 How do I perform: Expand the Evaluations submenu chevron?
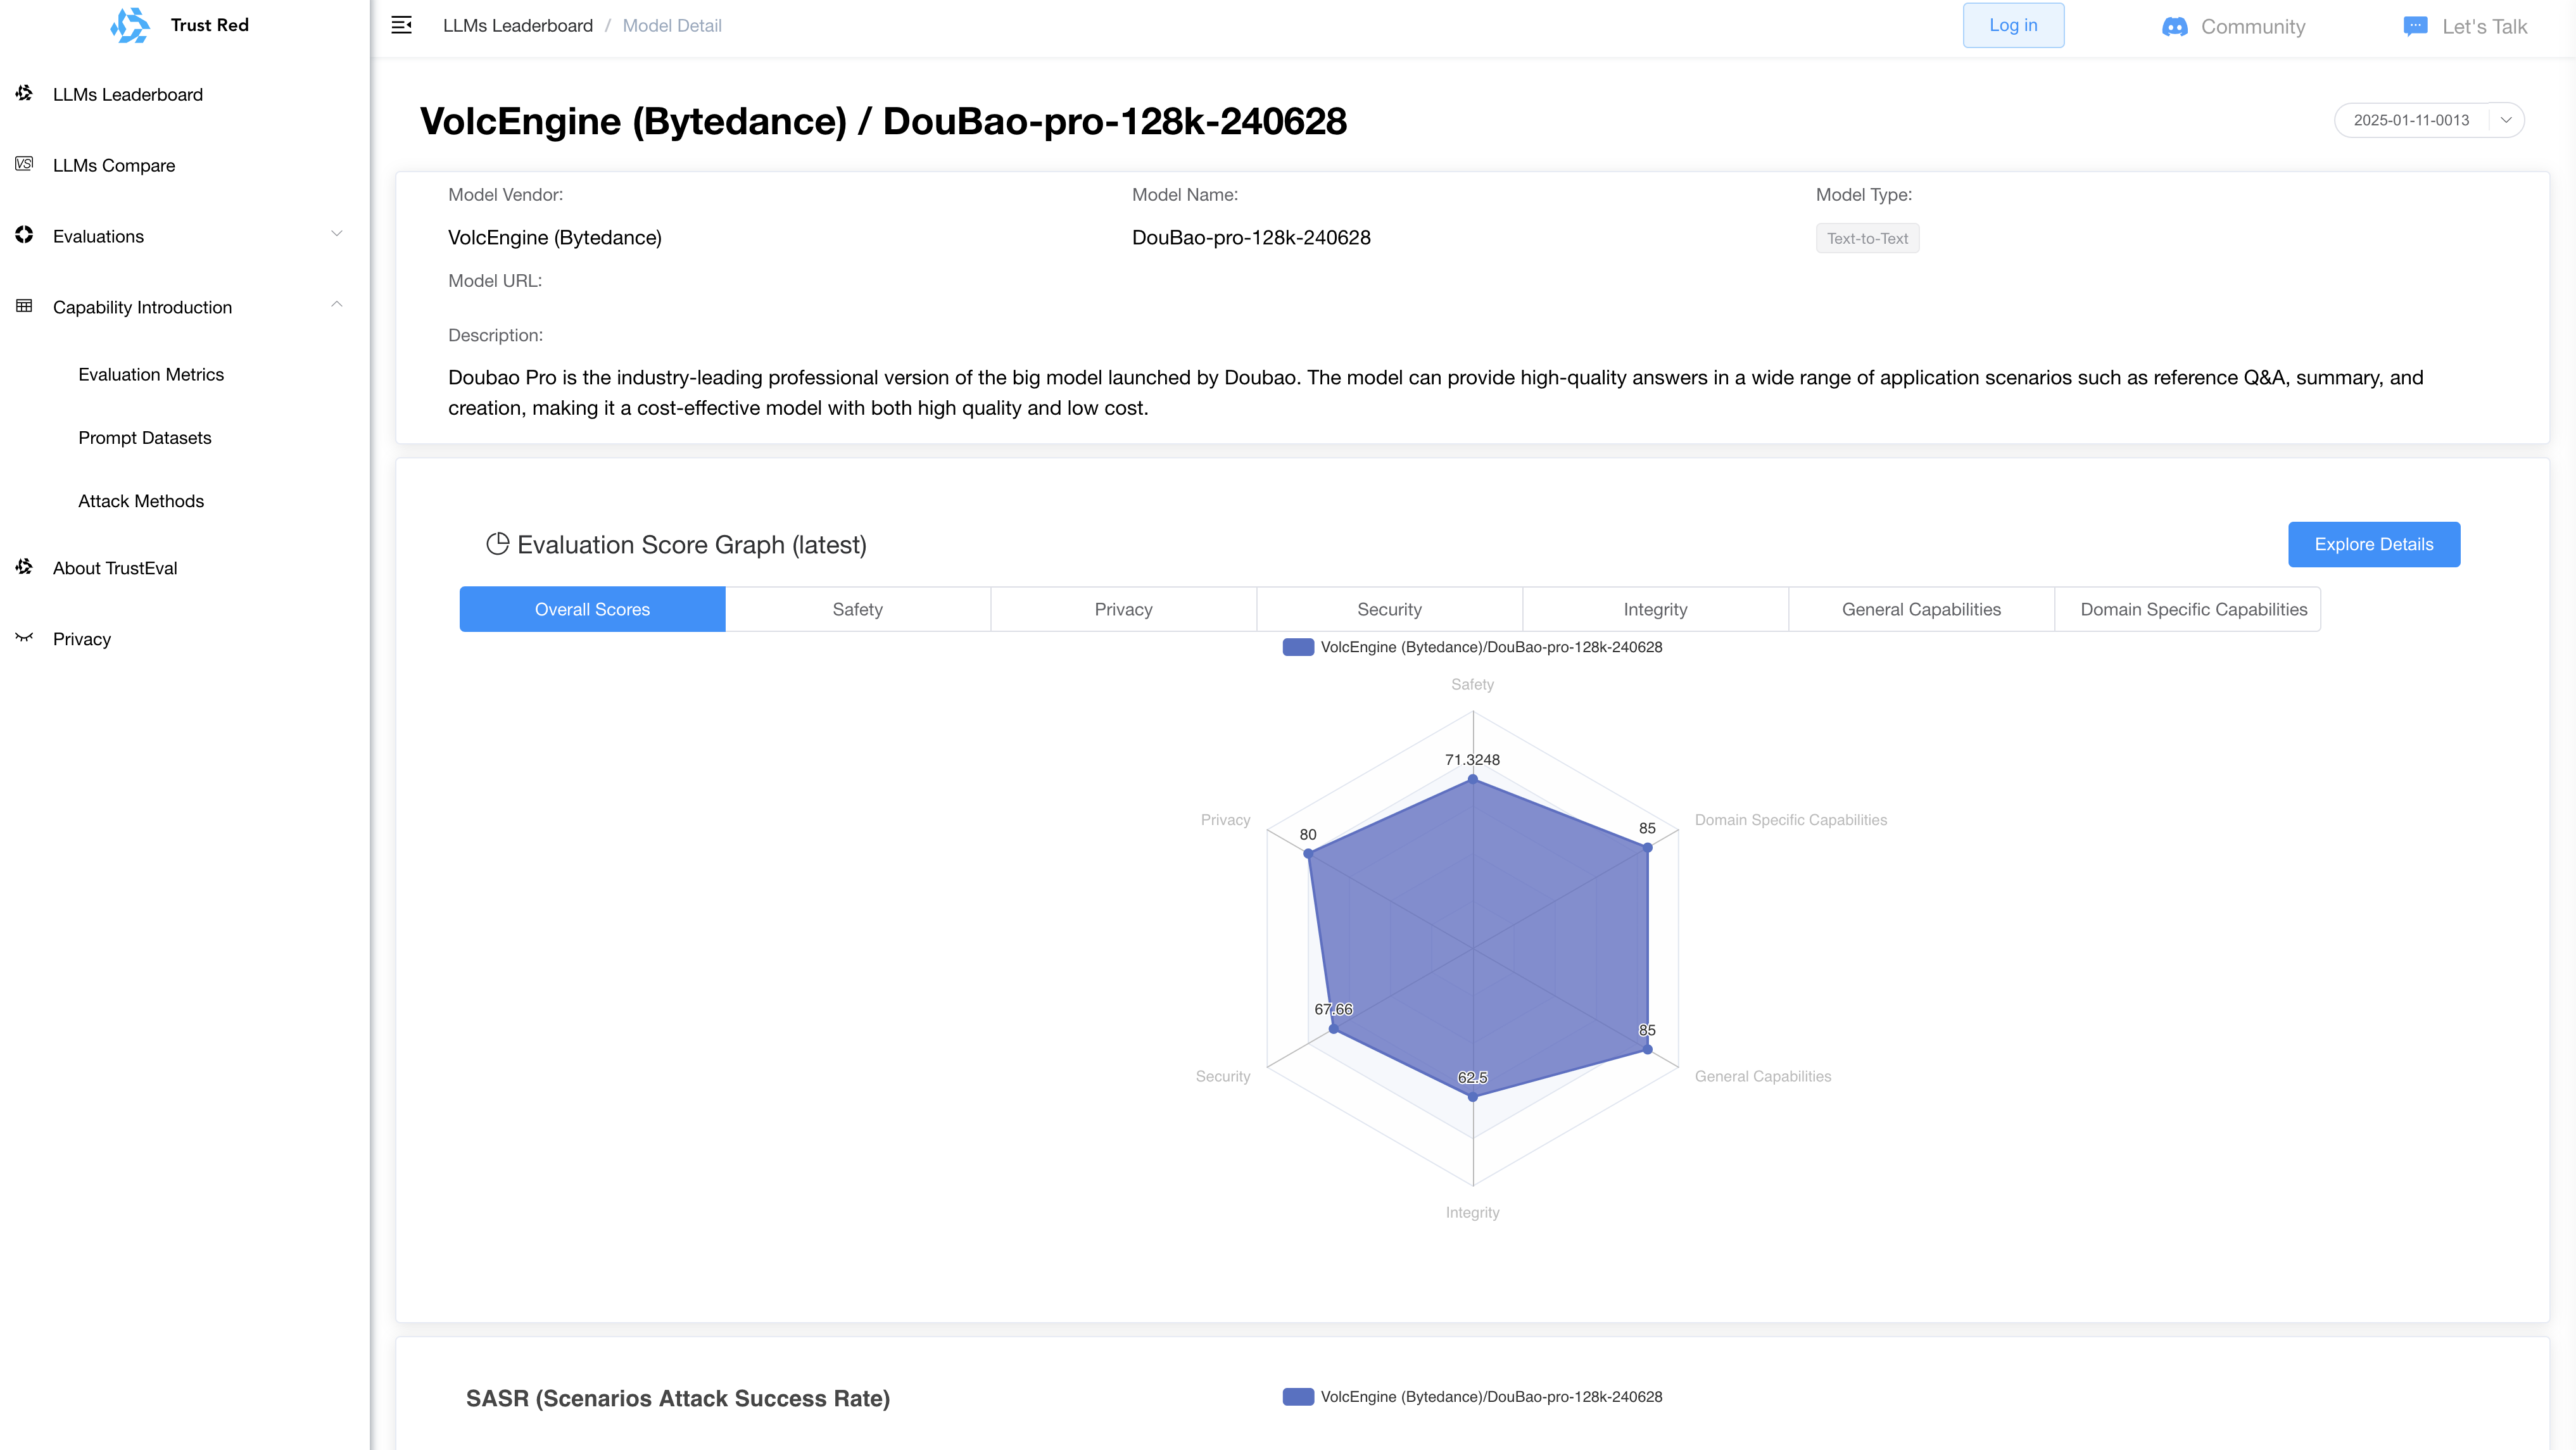point(337,234)
